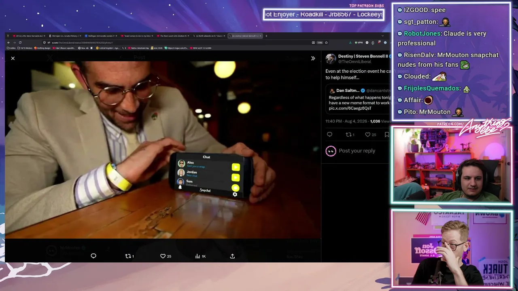Screen dimensions: 518x291
Task: Collapse the post side panel with the double chevron
Action: (x=313, y=58)
